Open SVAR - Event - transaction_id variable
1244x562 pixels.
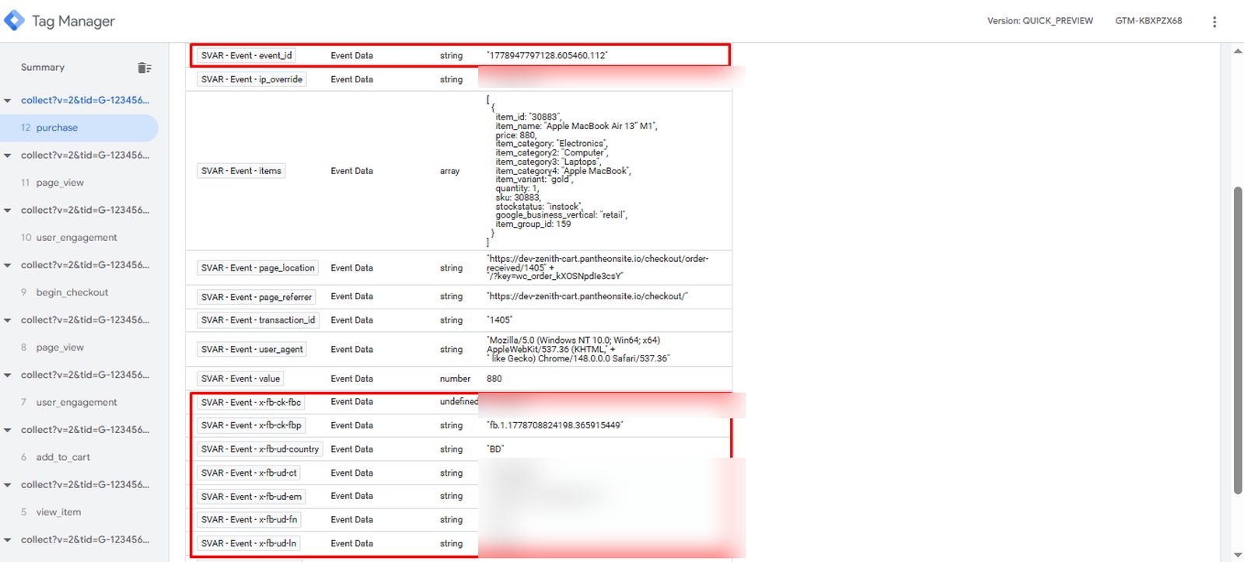tap(258, 320)
